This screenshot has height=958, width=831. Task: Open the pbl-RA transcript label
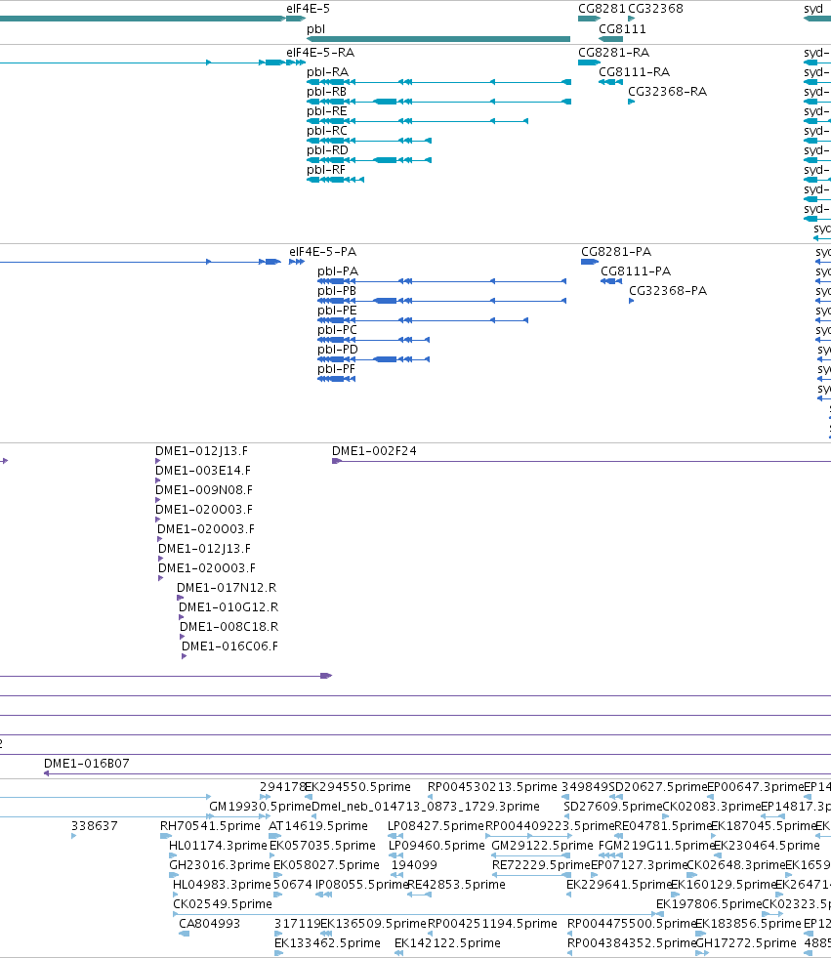pos(327,72)
